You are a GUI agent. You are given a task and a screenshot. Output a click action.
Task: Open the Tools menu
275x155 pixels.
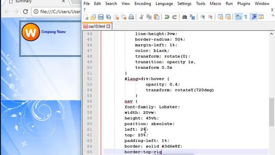[x=201, y=3]
